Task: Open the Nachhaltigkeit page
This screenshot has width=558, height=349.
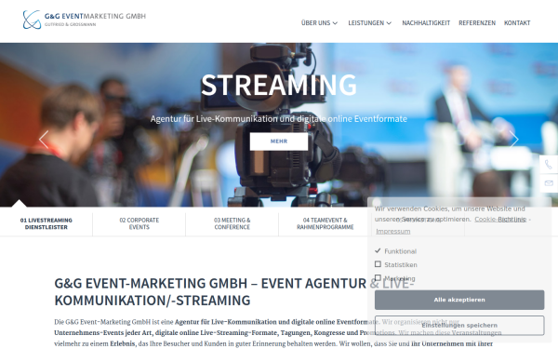Action: click(x=426, y=22)
